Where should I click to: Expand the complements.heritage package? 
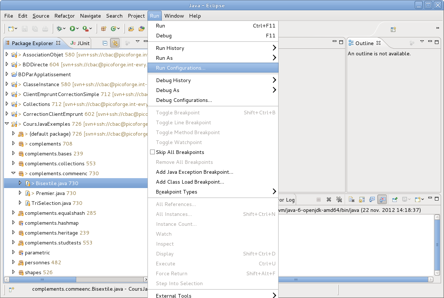tap(13, 233)
